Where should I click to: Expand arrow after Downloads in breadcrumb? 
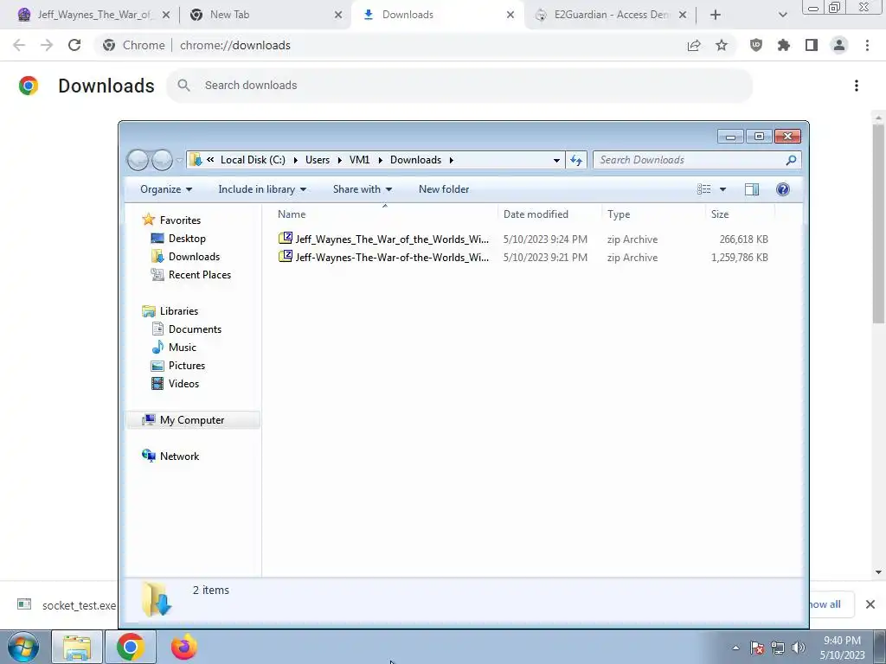[451, 160]
